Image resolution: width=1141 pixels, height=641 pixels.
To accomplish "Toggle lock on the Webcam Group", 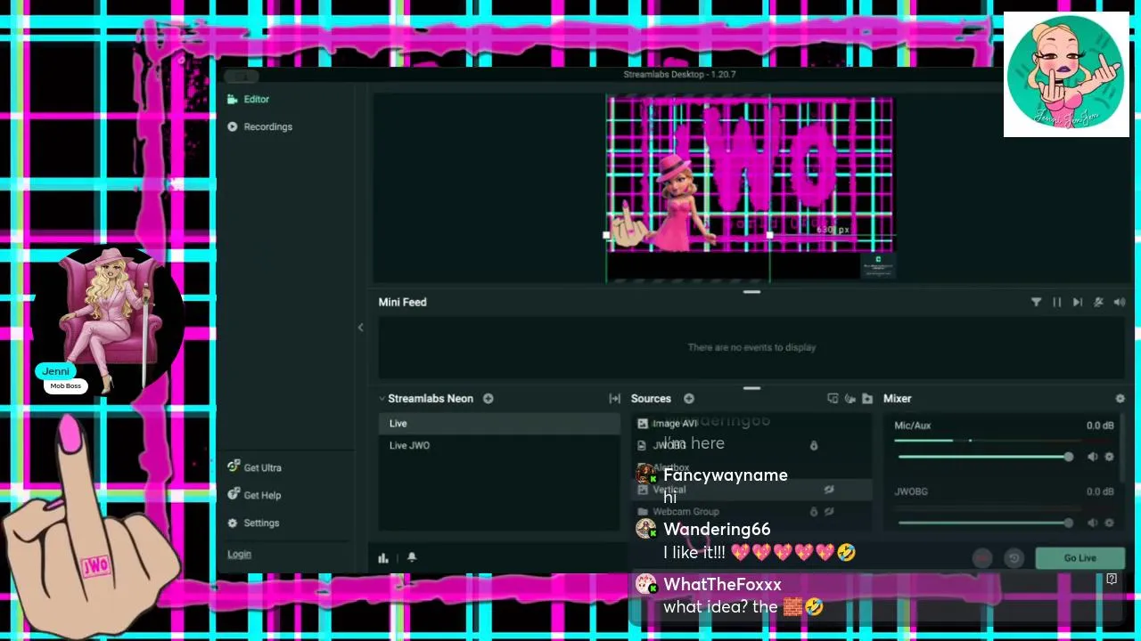I will point(813,512).
